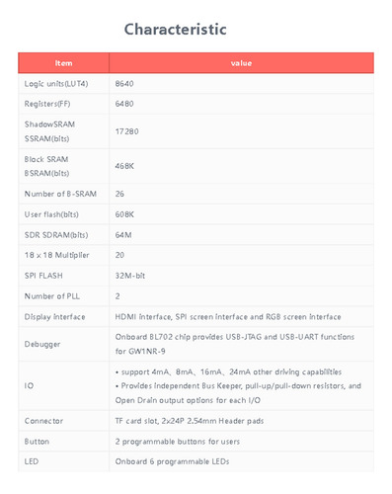Click the User flash(bits) label
Viewport: 392px width, 494px height.
51,214
